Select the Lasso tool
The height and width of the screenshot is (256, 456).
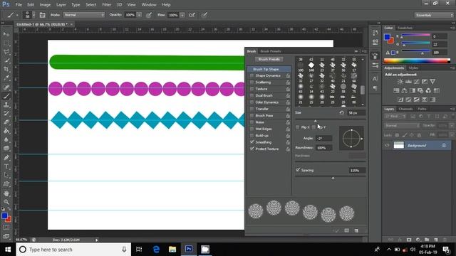pyautogui.click(x=6, y=52)
